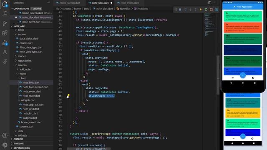Click the editor vertical scrollbar
This screenshot has height=150, width=267.
point(218,75)
